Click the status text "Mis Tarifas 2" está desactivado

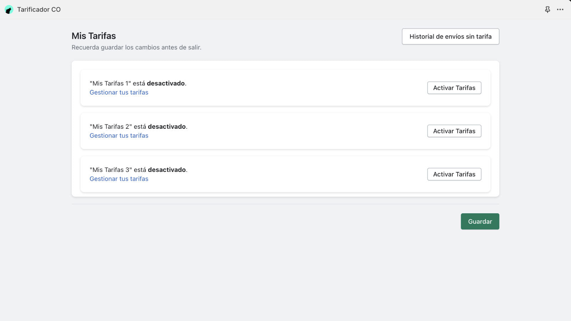(138, 127)
